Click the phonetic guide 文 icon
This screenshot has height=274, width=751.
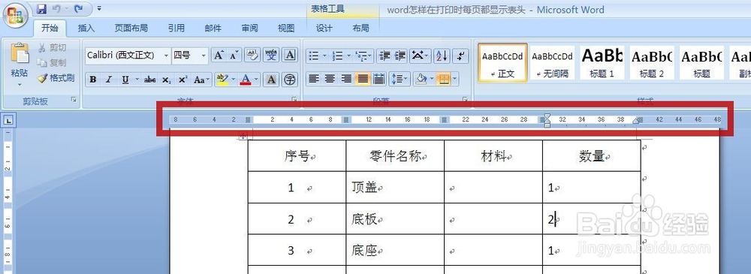tap(272, 56)
